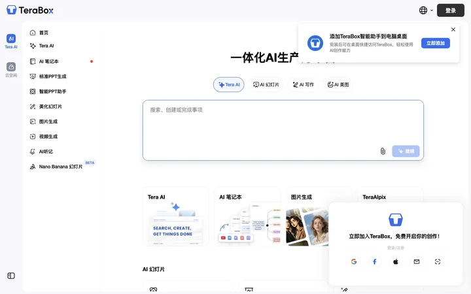The height and width of the screenshot is (294, 471).
Task: Click 添加TeraBox智能助手到电脑桌面 notification title
Action: coord(368,37)
